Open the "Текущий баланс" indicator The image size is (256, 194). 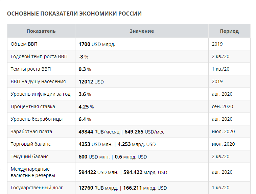(x=29, y=156)
